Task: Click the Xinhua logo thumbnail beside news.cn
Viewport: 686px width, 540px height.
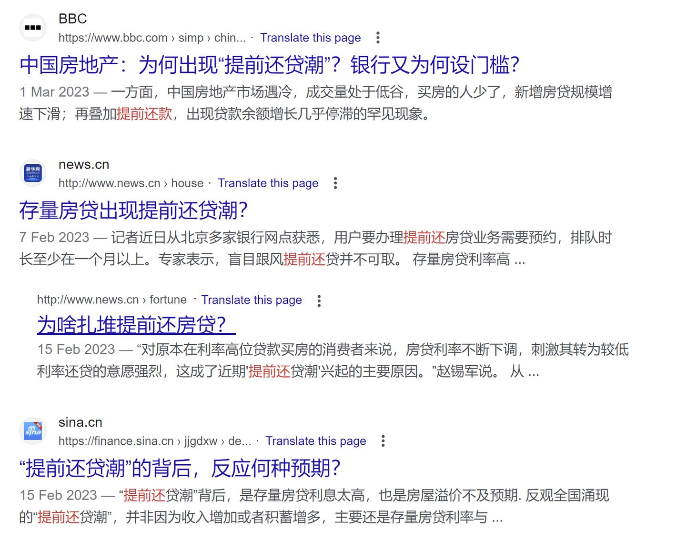Action: tap(32, 173)
